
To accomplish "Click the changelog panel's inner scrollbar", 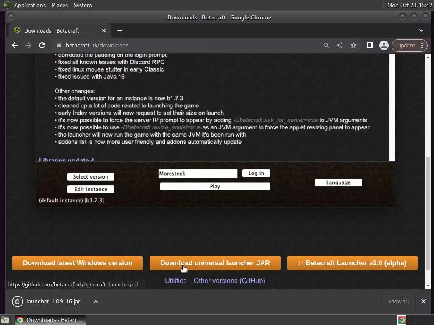I will click(392, 107).
